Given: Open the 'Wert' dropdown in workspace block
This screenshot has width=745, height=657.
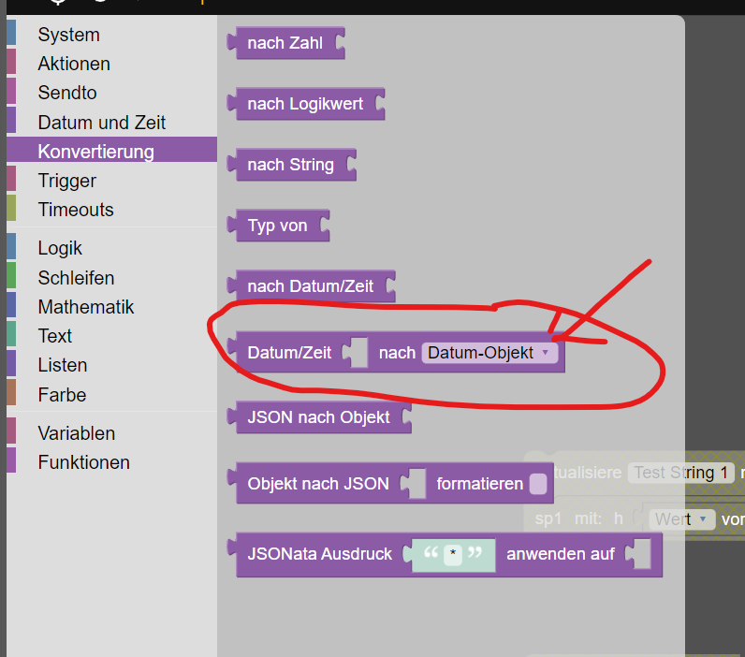Looking at the screenshot, I should (681, 519).
